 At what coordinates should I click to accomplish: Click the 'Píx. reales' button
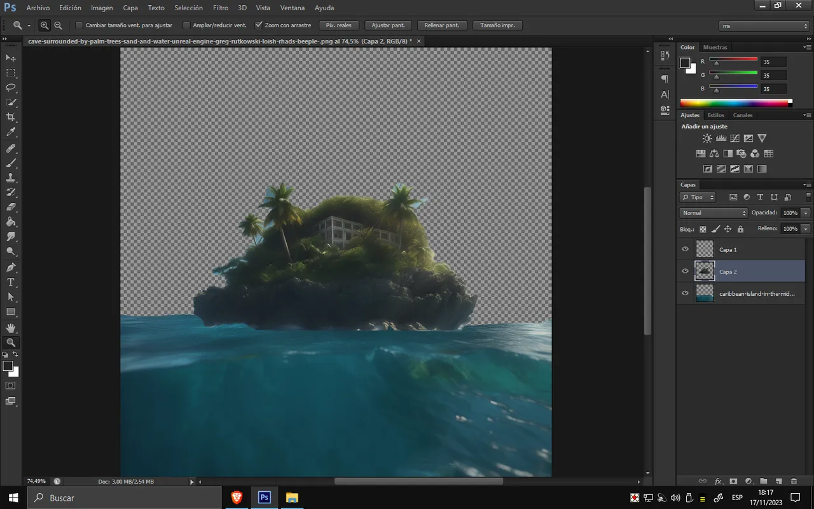pyautogui.click(x=339, y=25)
